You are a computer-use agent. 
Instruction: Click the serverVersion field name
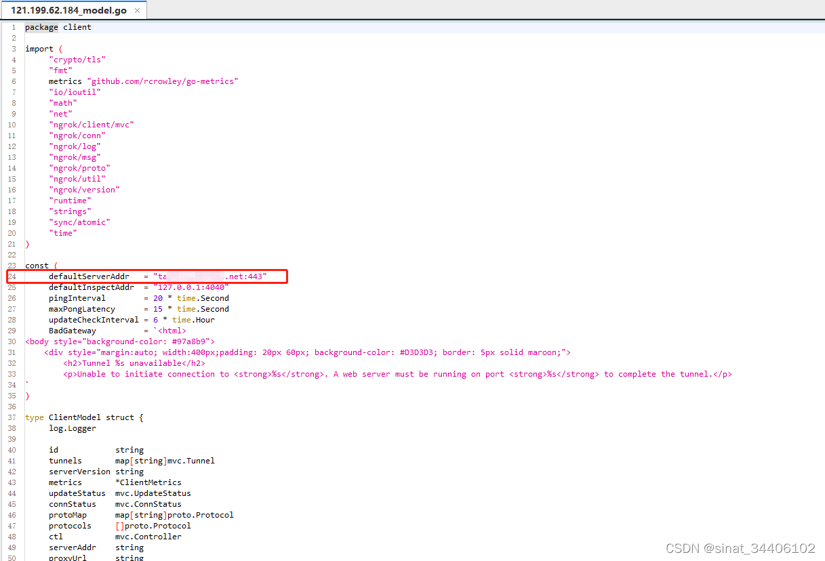click(x=79, y=472)
